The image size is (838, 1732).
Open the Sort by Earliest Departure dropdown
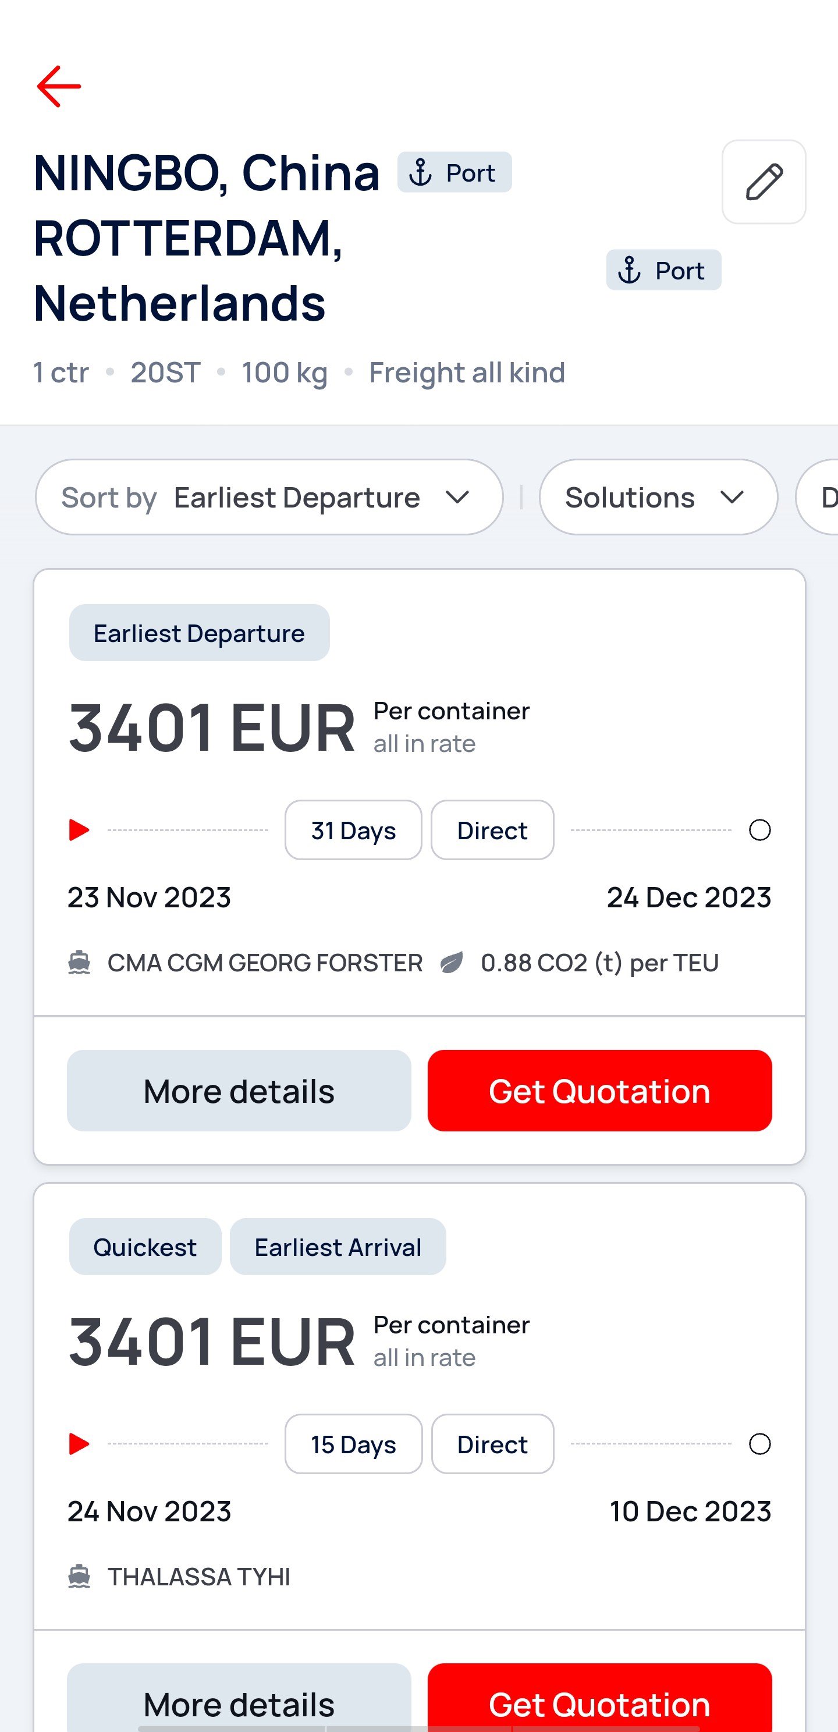coord(269,498)
